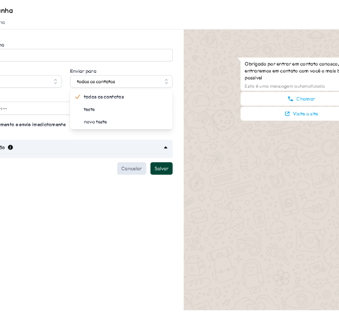Focus the top name input field
339x312 pixels.
(x=86, y=55)
